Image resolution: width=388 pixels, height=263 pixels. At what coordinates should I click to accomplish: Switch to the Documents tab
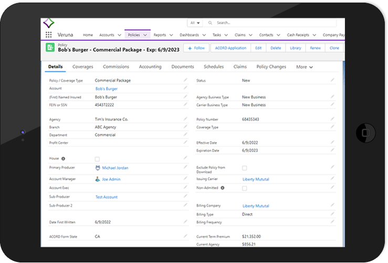pos(183,67)
